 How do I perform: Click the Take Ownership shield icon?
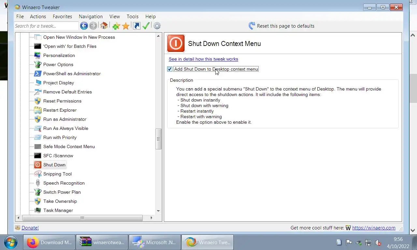click(38, 201)
